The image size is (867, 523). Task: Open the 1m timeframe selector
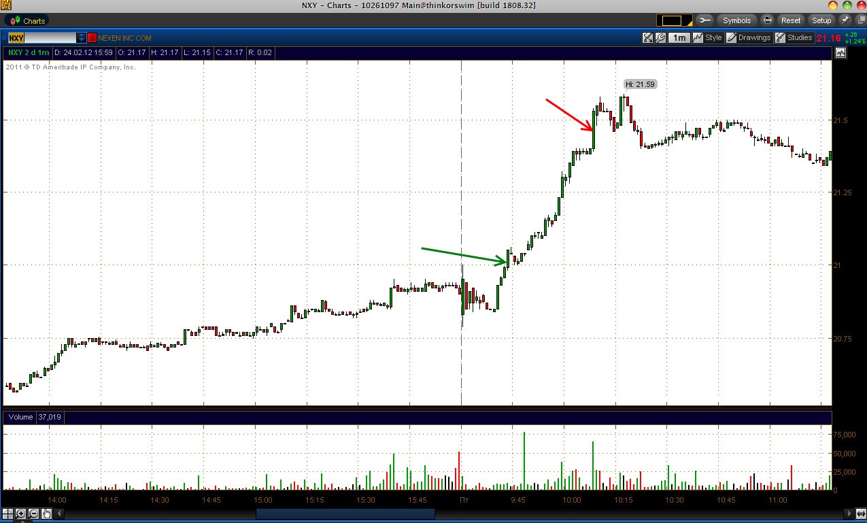tap(679, 38)
